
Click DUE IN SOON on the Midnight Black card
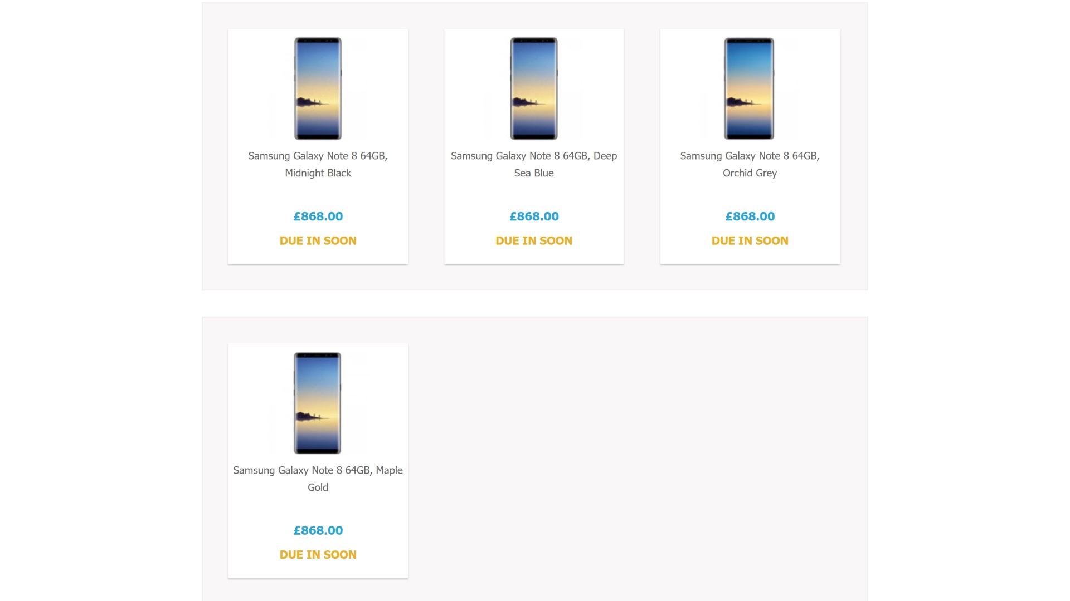click(318, 241)
